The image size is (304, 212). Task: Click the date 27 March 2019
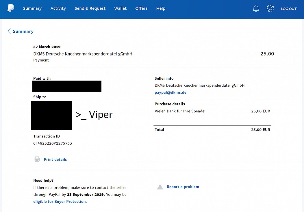pyautogui.click(x=47, y=47)
